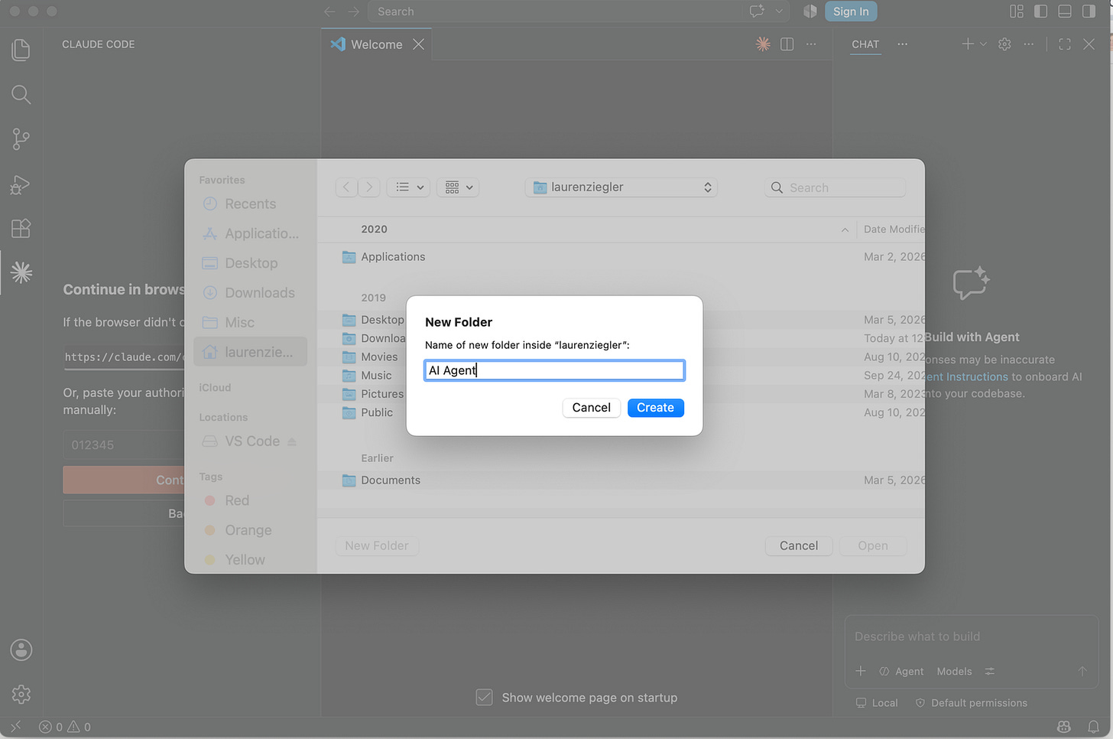Open the editor More Actions ellipsis
This screenshot has width=1113, height=739.
click(811, 44)
